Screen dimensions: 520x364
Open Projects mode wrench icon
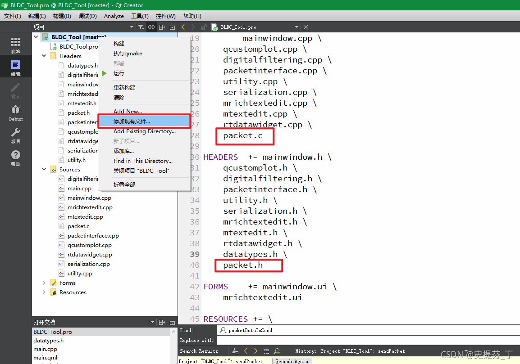pyautogui.click(x=16, y=135)
